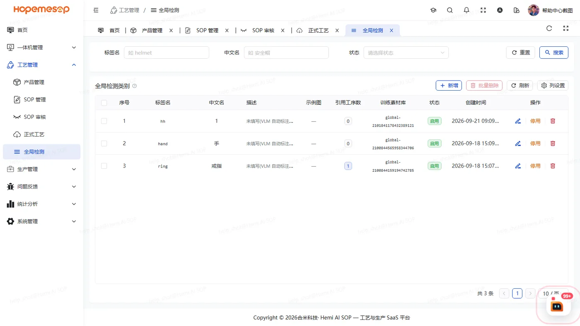Open the notifications bell icon
Image resolution: width=580 pixels, height=326 pixels.
466,10
